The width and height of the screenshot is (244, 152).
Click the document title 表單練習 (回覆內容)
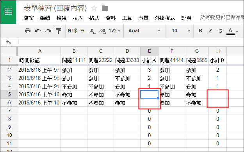tap(55, 8)
